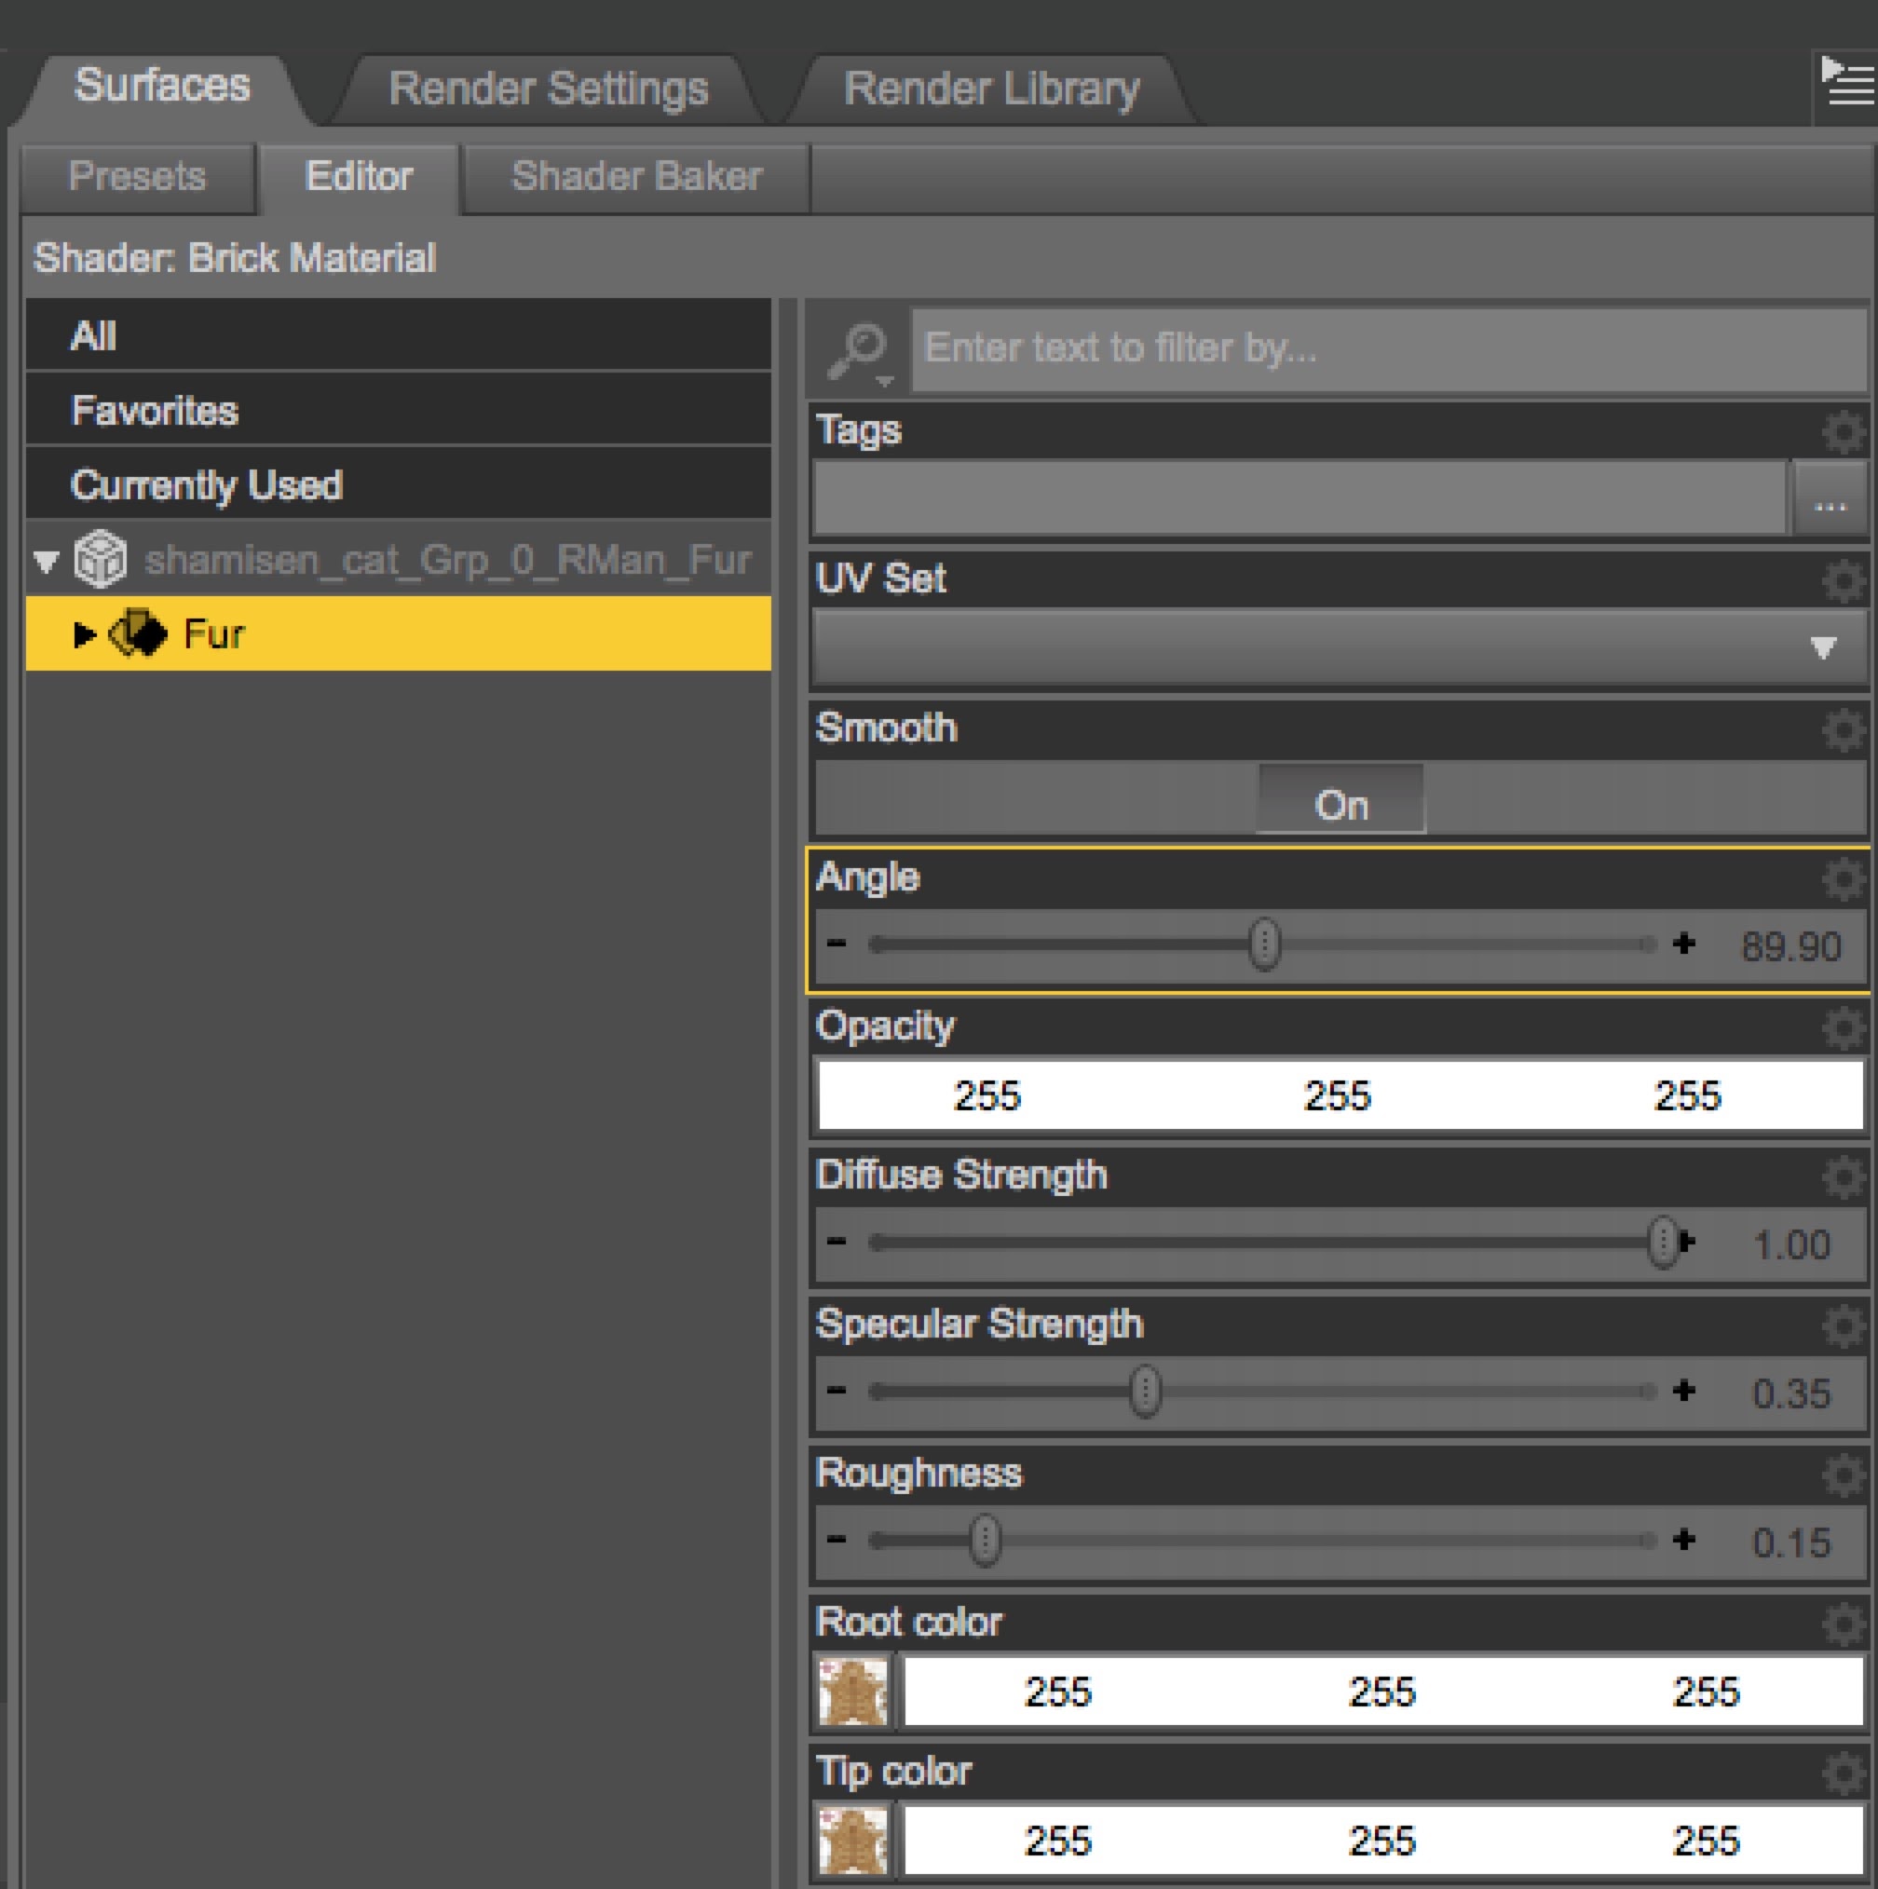Open the Specular Strength gear icon
The width and height of the screenshot is (1878, 1889).
tap(1843, 1325)
